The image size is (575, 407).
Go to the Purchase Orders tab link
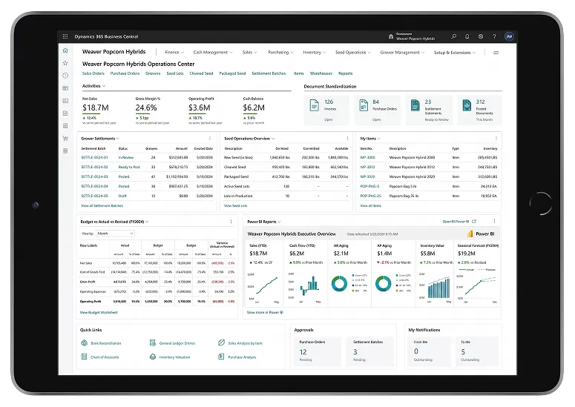coord(125,73)
